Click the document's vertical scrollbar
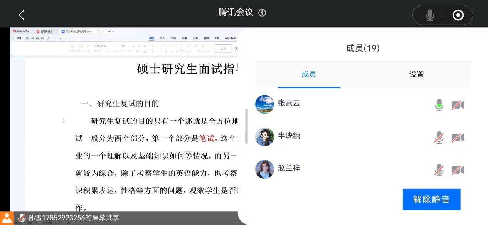Viewport: 488px width, 225px height. (x=246, y=126)
